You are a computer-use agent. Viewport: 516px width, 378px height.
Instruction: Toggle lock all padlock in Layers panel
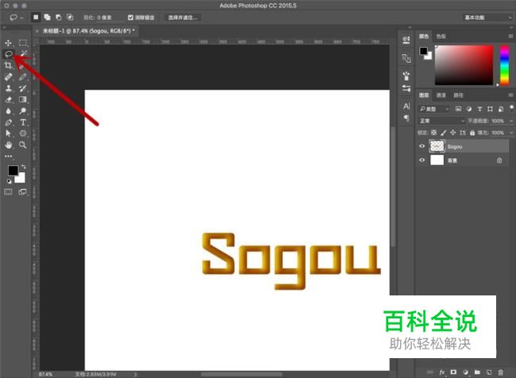(472, 133)
